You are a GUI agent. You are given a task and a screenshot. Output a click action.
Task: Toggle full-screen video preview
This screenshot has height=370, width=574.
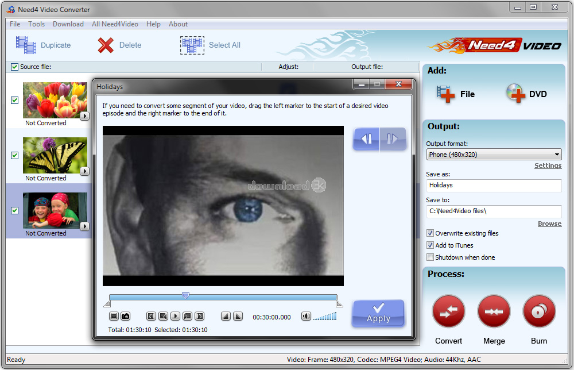114,316
